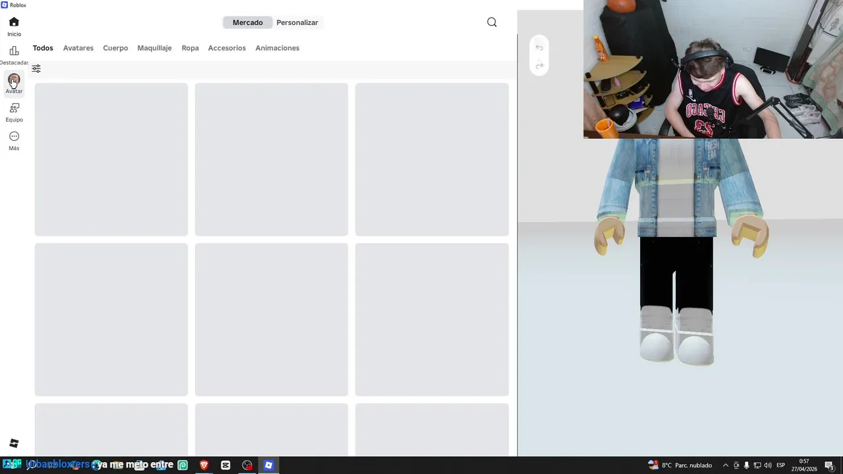Switch to the Personalizar tab

tap(297, 22)
